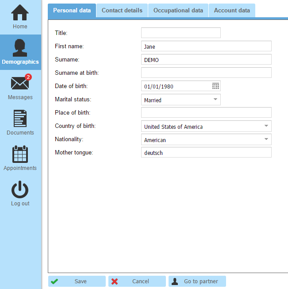Switch to the Personal data tab
Viewport: 288px width, 289px height.
pyautogui.click(x=72, y=10)
